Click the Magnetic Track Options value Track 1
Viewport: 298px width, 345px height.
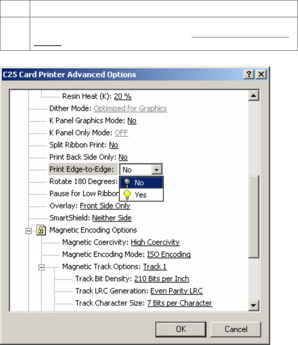point(155,267)
